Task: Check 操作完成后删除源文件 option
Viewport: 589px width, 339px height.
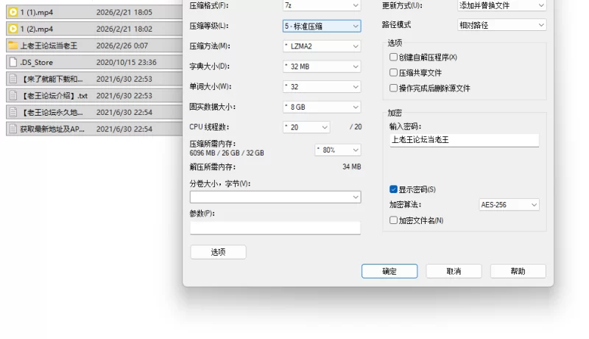Action: 393,88
